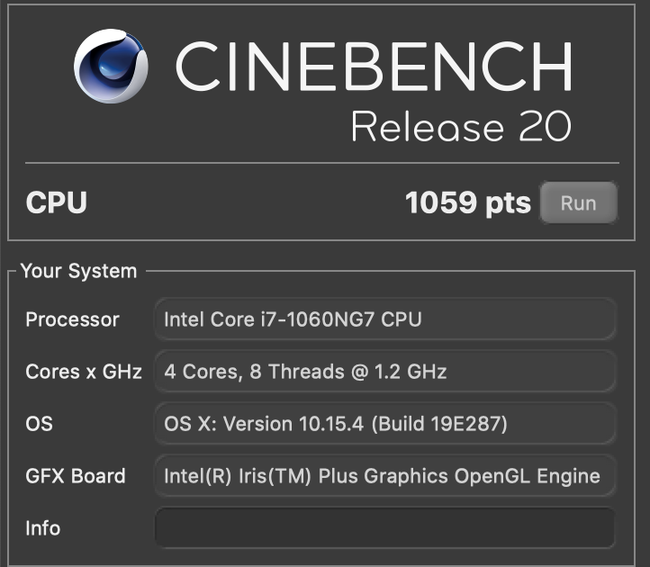
Task: Focus the empty Info text field
Action: [x=385, y=527]
